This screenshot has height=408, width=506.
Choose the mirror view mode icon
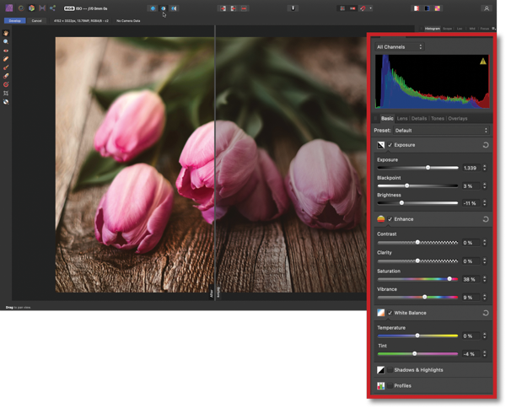coord(174,8)
